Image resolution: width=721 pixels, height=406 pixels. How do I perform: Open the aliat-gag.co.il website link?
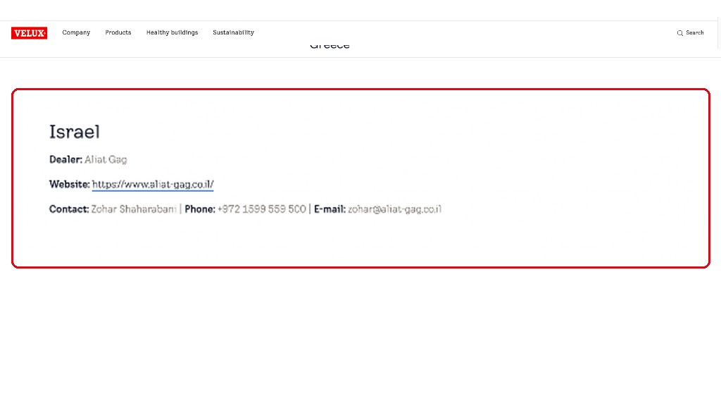pos(153,184)
